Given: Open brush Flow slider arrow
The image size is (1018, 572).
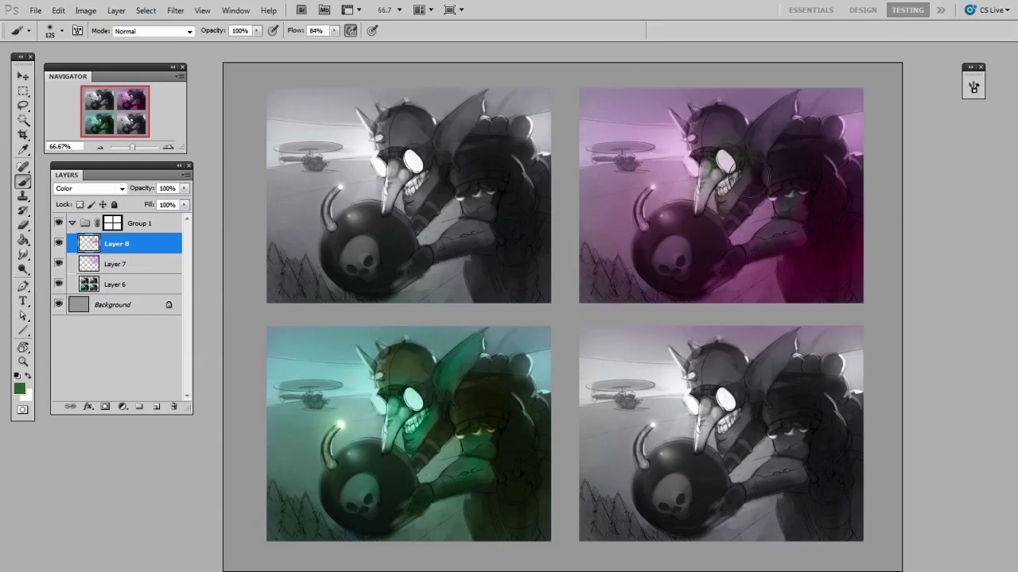Looking at the screenshot, I should [334, 30].
